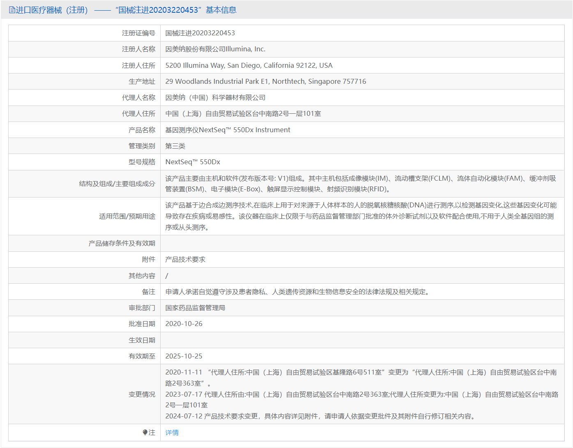
Task: Select intended use text starting 该产品基于边合成边测序技术
Action: tap(361, 216)
